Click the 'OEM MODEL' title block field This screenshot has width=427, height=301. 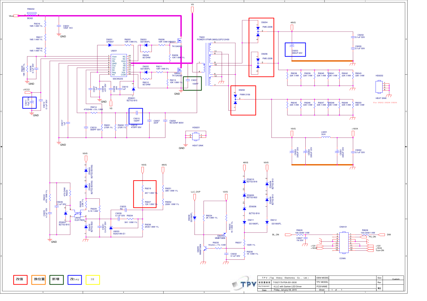[323, 278]
